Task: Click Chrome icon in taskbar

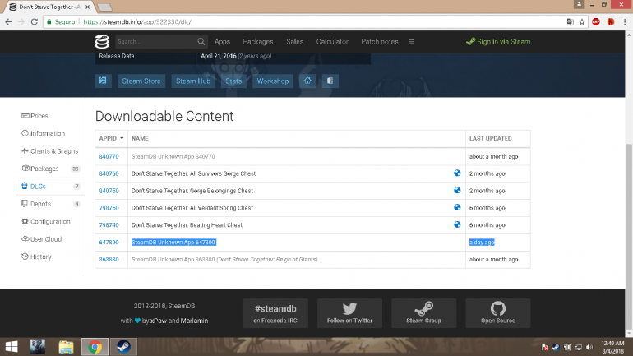Action: [x=95, y=347]
